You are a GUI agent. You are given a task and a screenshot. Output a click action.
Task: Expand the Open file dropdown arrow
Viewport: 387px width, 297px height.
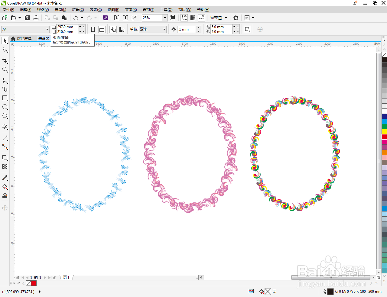pyautogui.click(x=20, y=18)
